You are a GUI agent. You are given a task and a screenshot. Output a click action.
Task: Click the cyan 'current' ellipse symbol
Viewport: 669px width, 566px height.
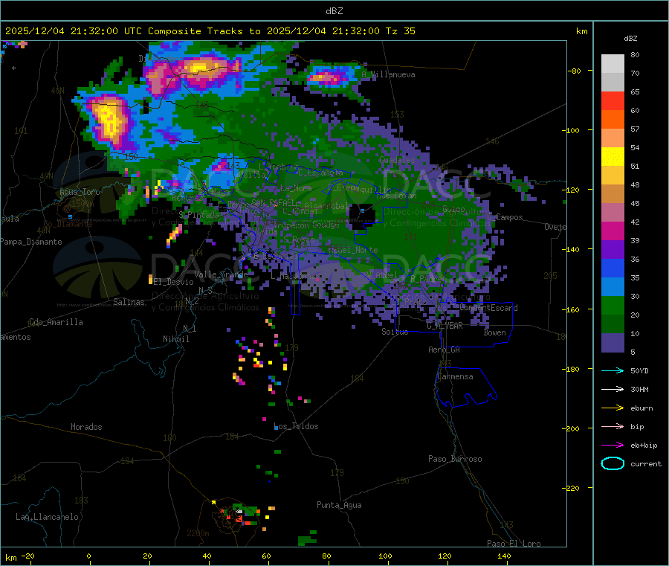point(613,463)
